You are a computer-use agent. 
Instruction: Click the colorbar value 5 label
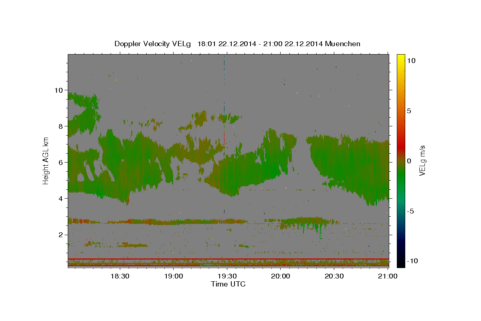(x=409, y=110)
